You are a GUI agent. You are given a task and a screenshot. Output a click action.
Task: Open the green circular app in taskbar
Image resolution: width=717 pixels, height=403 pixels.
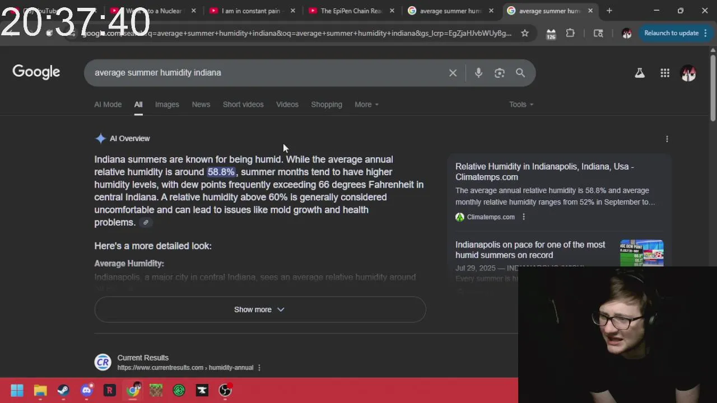(179, 390)
